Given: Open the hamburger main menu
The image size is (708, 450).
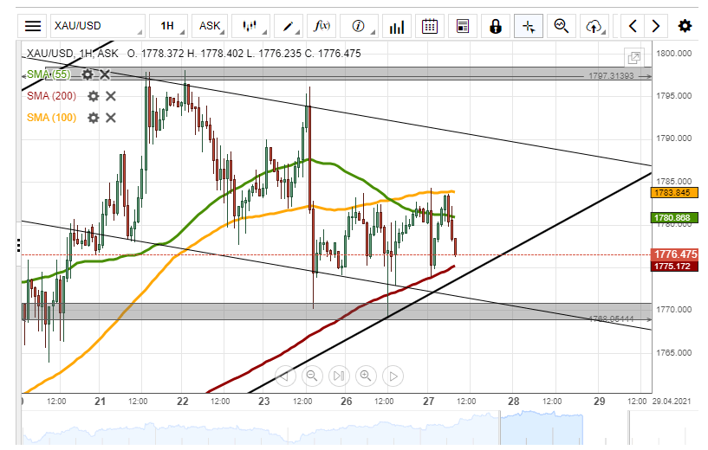Looking at the screenshot, I should [32, 26].
